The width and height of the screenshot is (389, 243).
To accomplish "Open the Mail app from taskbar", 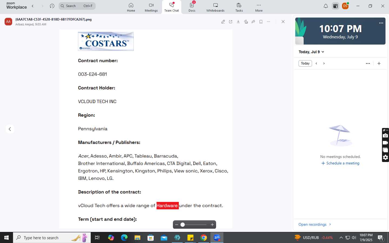I will (164, 238).
